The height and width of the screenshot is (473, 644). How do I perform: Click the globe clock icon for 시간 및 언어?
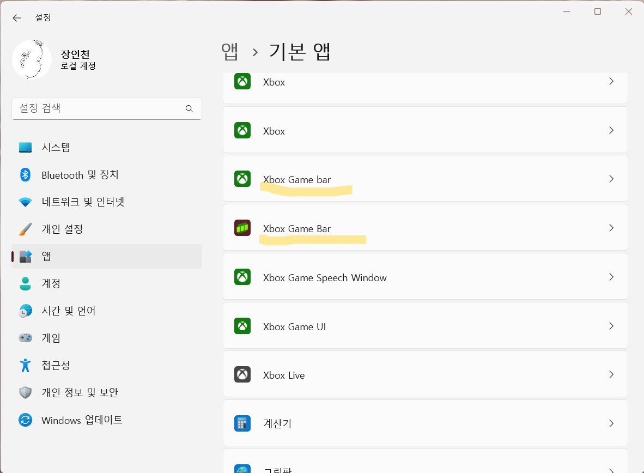26,311
